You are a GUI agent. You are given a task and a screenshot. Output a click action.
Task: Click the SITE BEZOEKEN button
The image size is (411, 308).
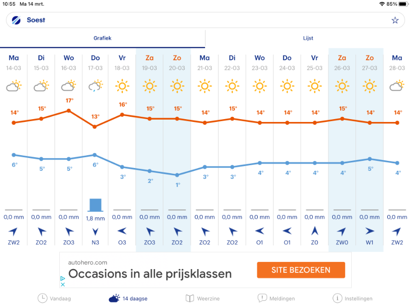(x=301, y=270)
